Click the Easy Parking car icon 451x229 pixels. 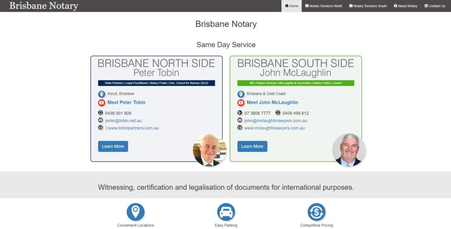tap(226, 212)
